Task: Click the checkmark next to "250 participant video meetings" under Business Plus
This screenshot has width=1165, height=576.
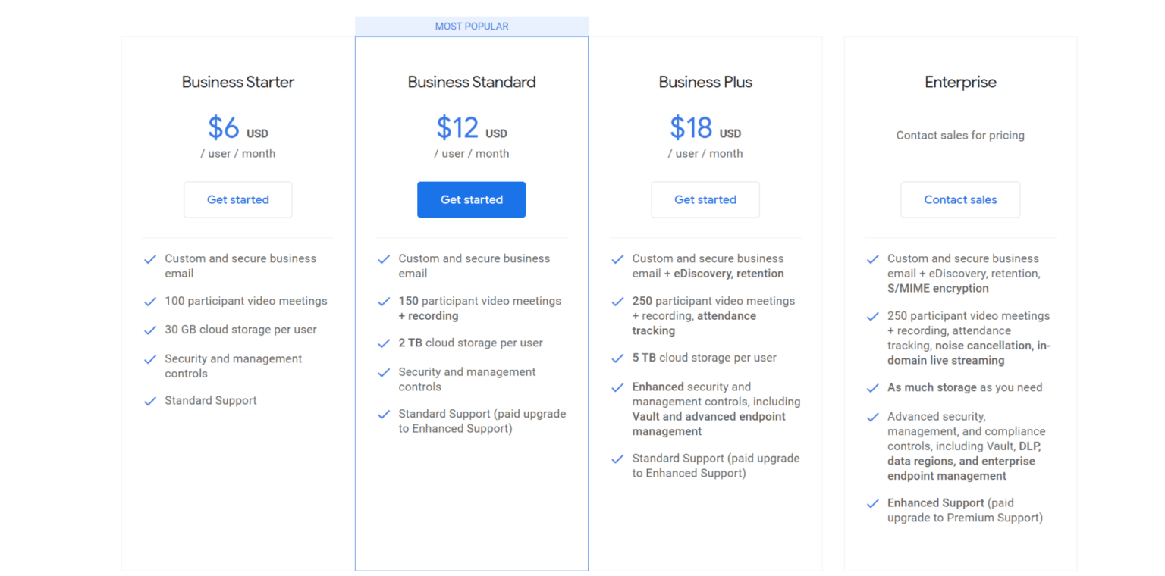Action: pos(617,301)
